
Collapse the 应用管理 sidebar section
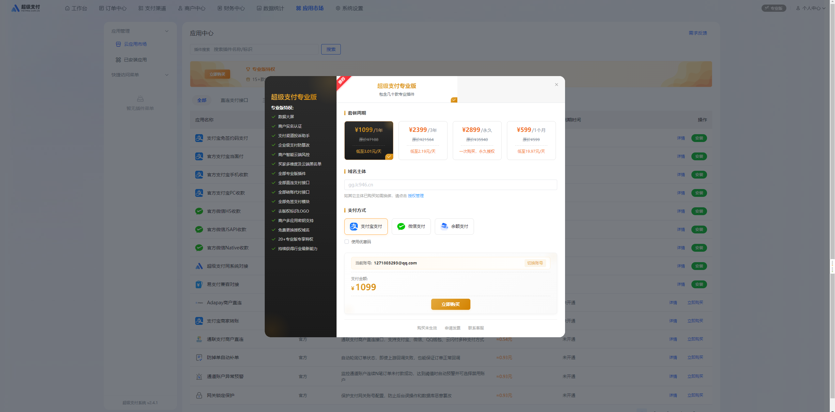(x=167, y=31)
